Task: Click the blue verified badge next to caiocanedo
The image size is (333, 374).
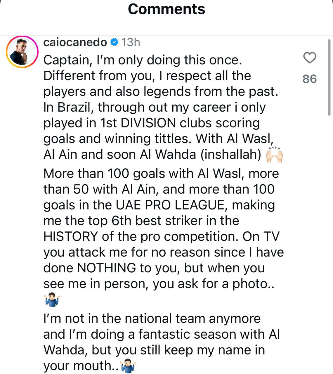Action: click(x=114, y=43)
